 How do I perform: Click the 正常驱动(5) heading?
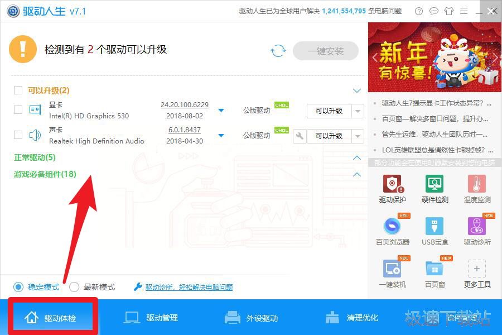(x=35, y=157)
